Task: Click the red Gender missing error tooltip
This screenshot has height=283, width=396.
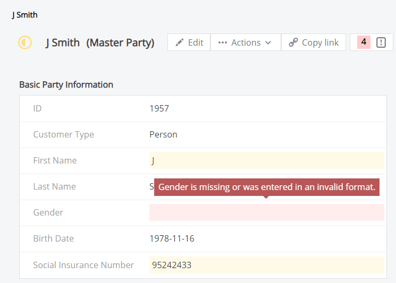Action: 266,187
